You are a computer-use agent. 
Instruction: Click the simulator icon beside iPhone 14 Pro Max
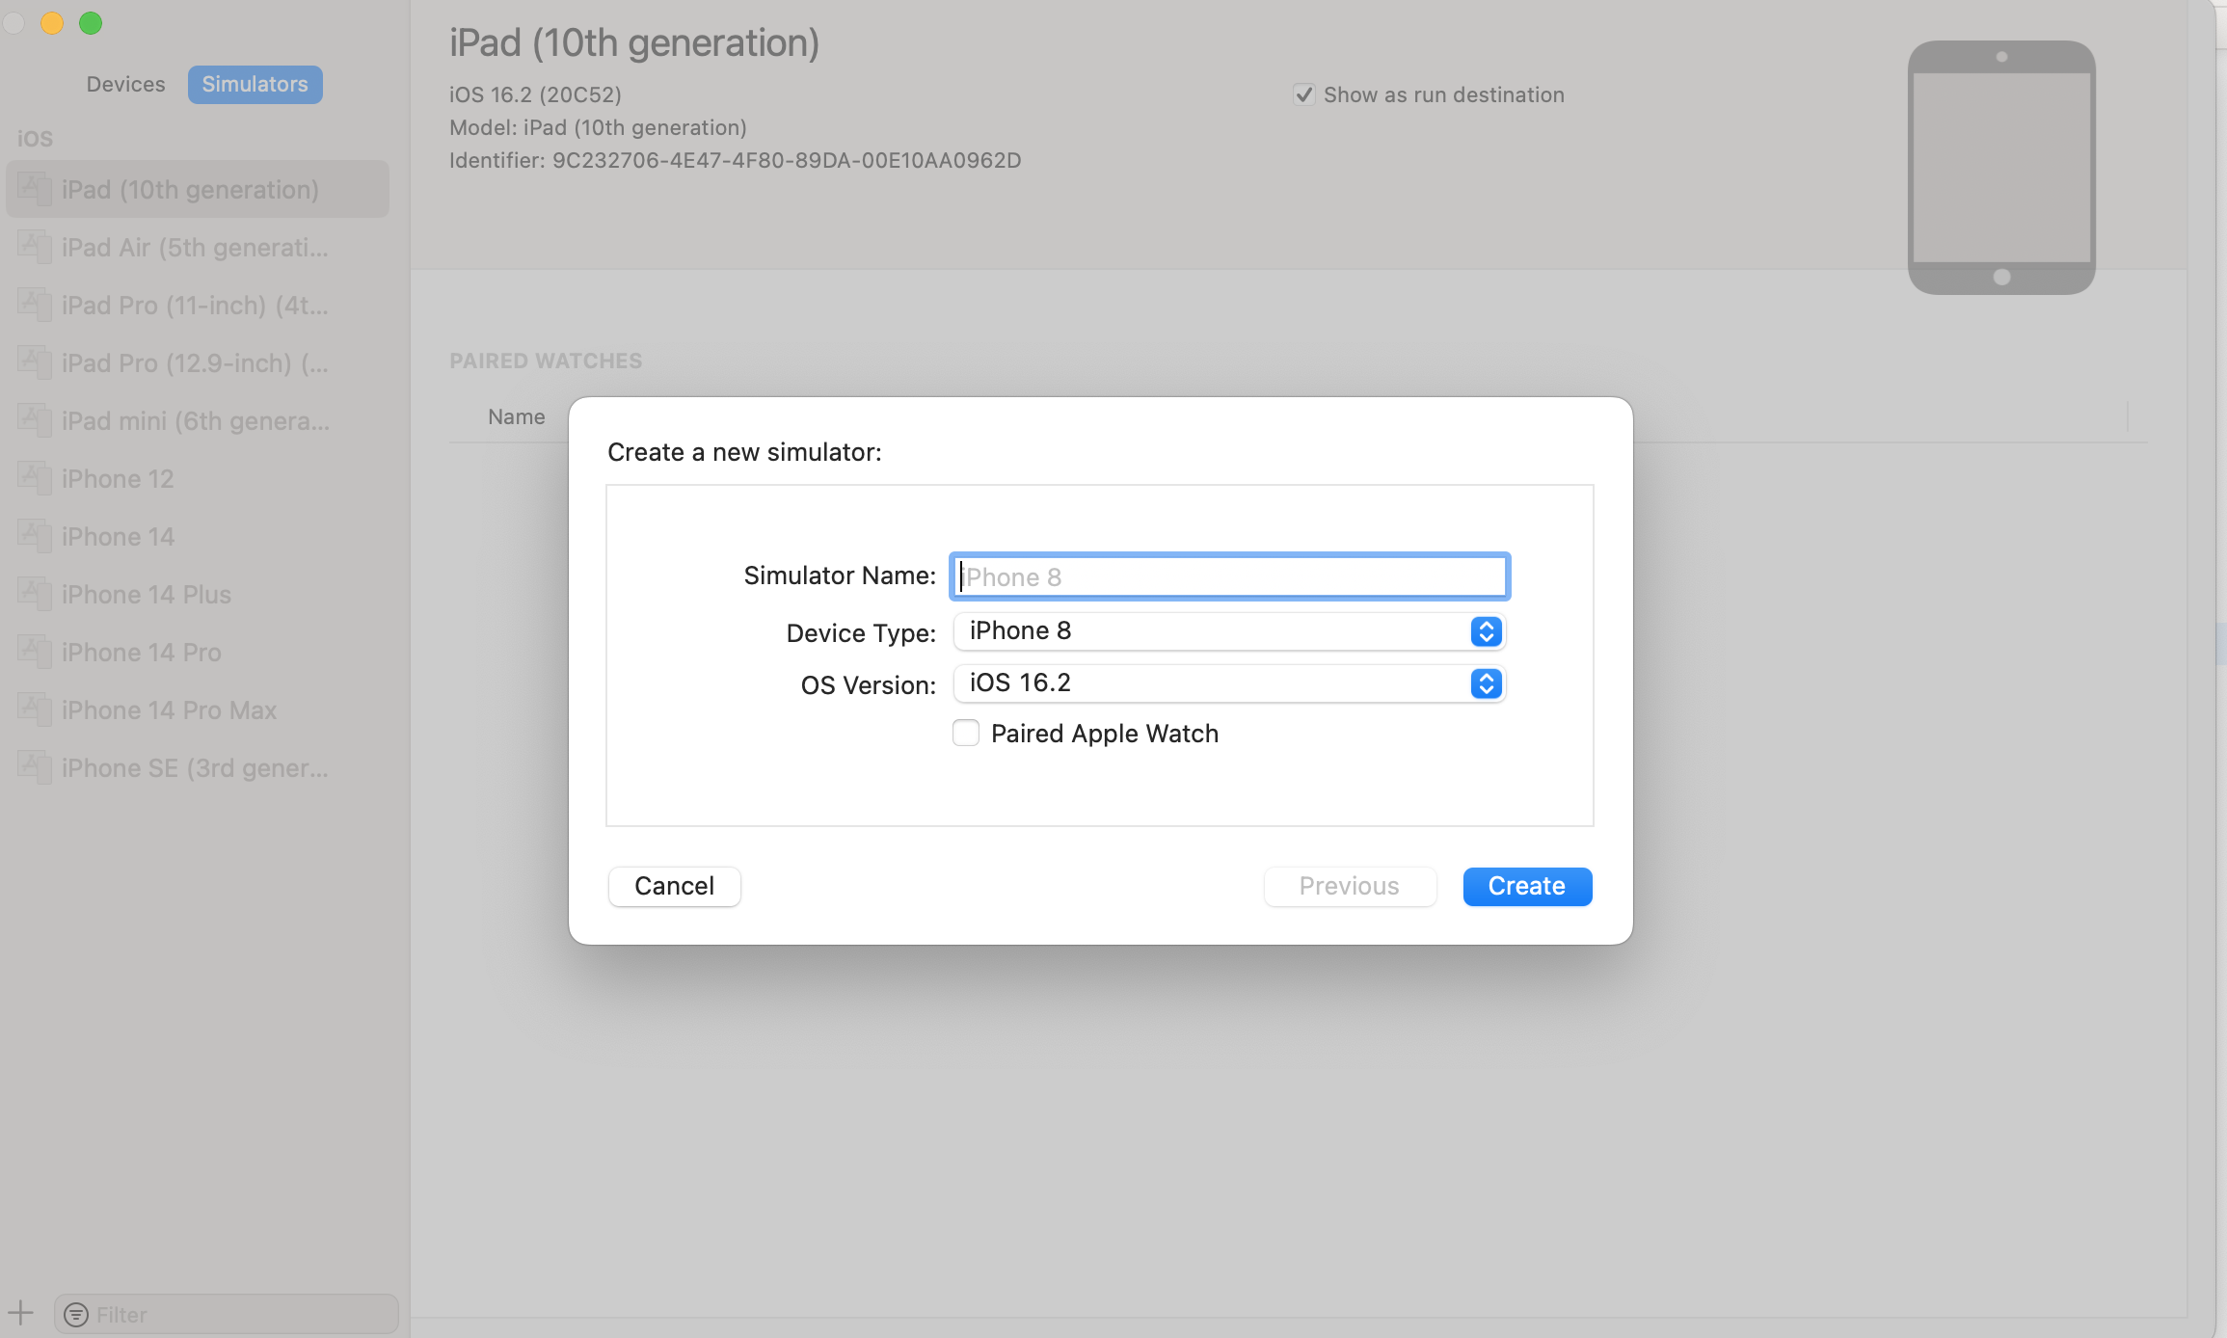pos(35,709)
